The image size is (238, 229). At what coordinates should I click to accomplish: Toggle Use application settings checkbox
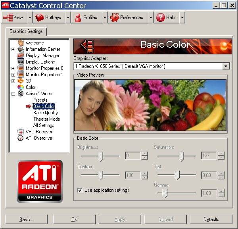(80, 190)
